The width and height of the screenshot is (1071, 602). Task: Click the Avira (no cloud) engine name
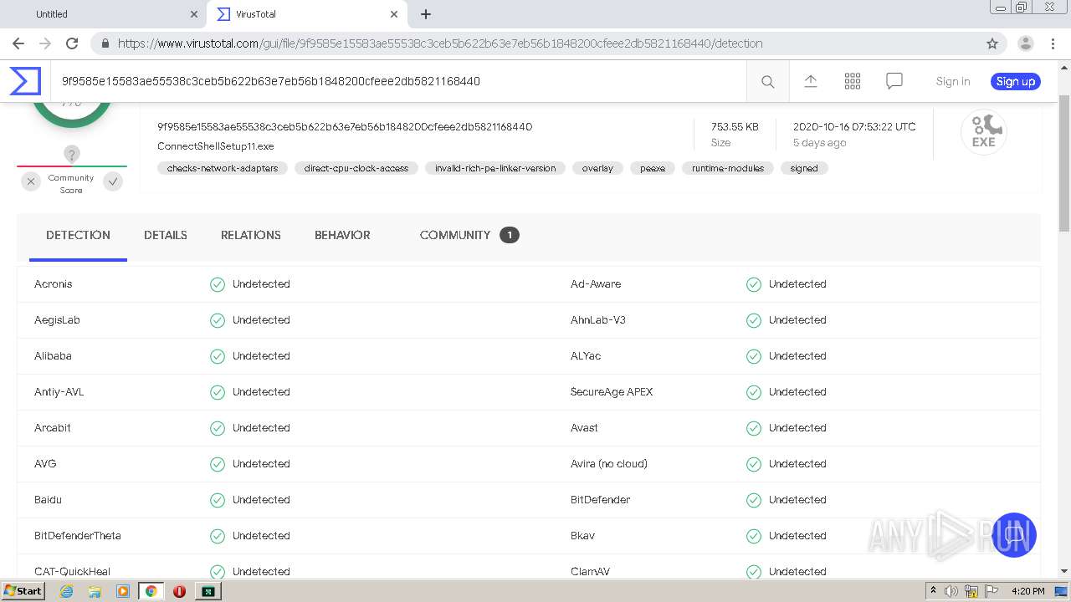pos(609,464)
